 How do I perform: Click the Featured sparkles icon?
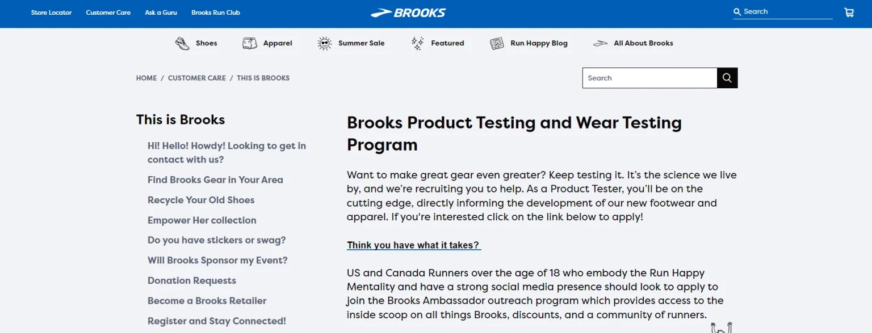[416, 42]
